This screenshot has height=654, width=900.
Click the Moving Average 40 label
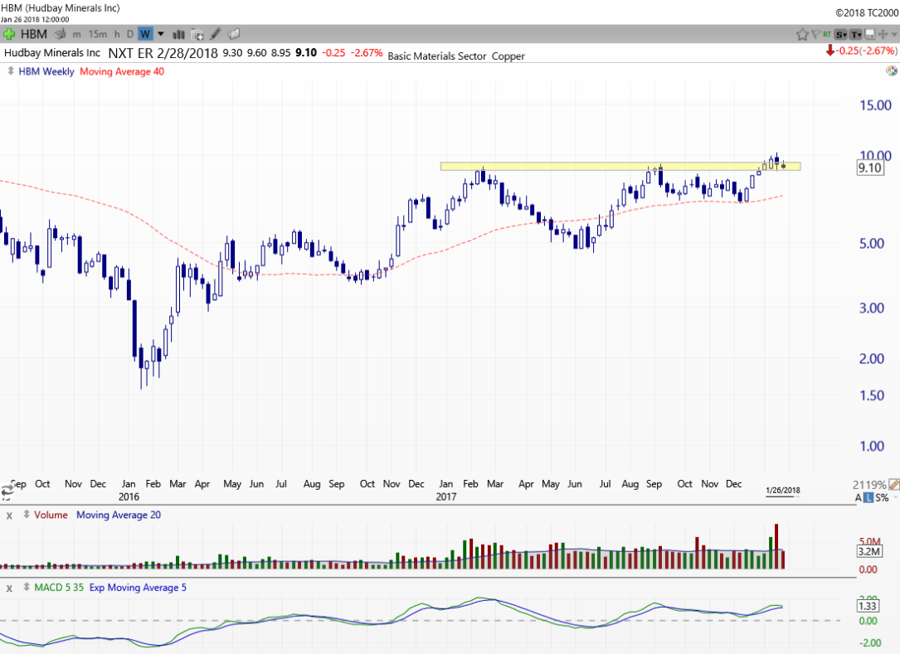122,71
